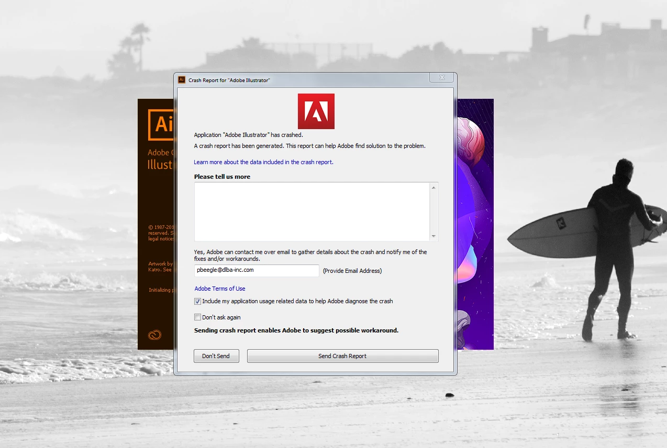Click the email address field

[257, 270]
